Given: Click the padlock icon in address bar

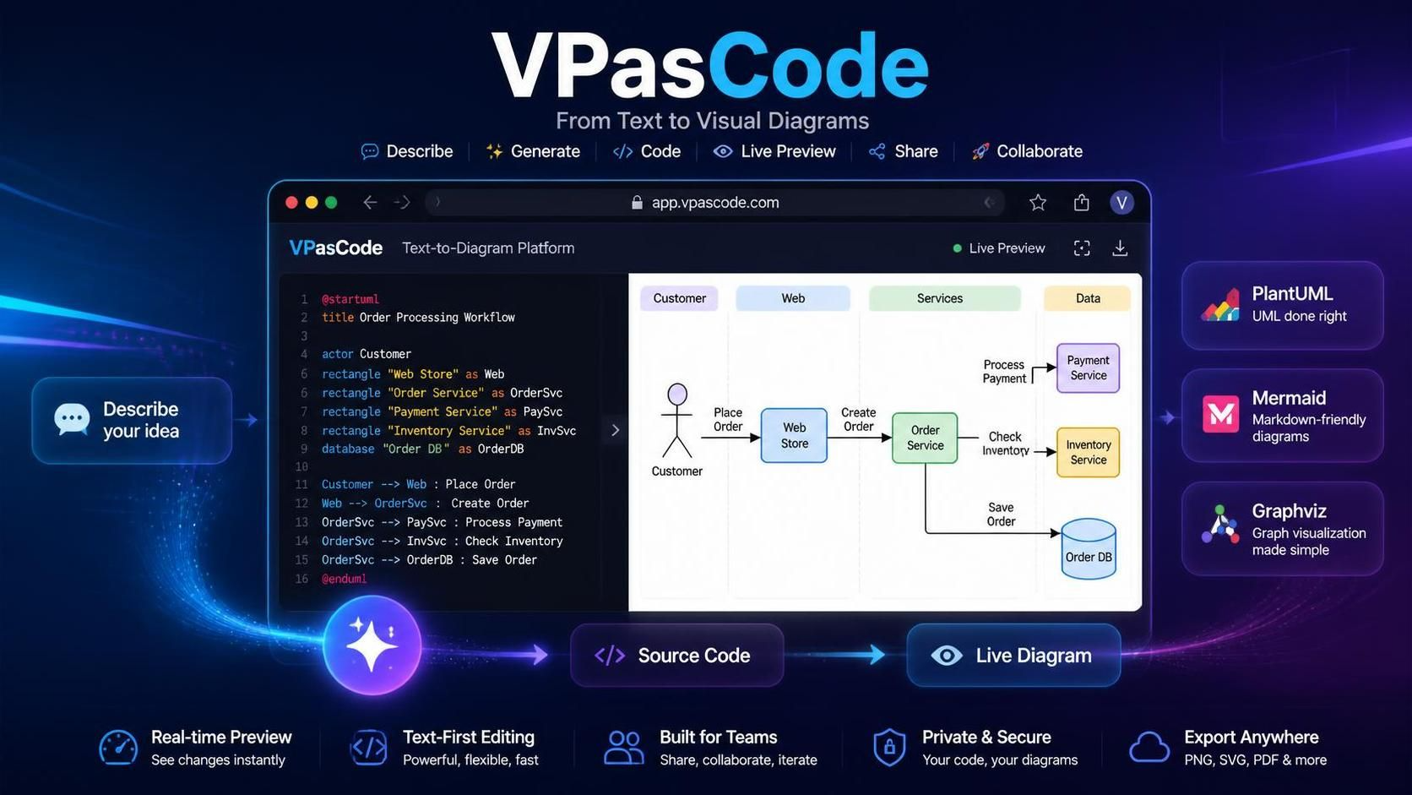Looking at the screenshot, I should pos(637,202).
